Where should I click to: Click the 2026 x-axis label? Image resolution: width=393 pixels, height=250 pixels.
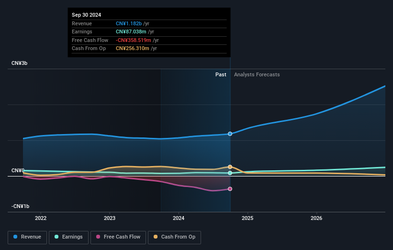point(316,218)
